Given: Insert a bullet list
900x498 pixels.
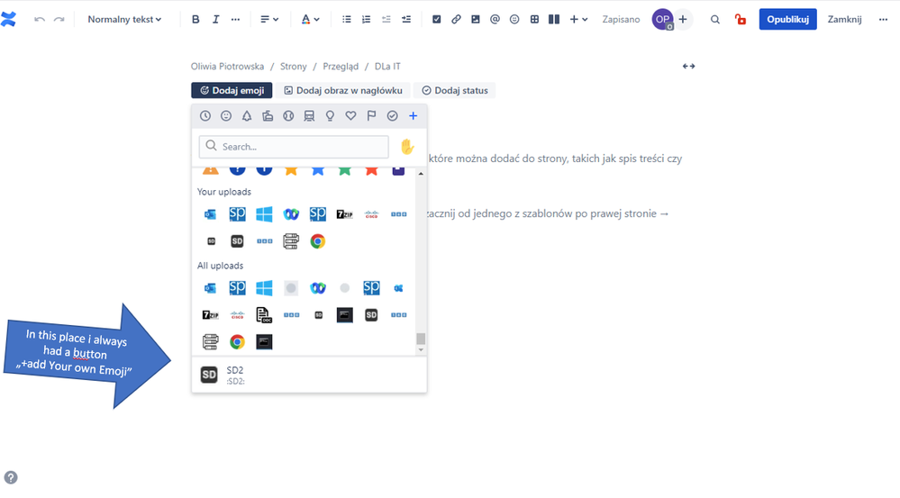Looking at the screenshot, I should tap(347, 20).
